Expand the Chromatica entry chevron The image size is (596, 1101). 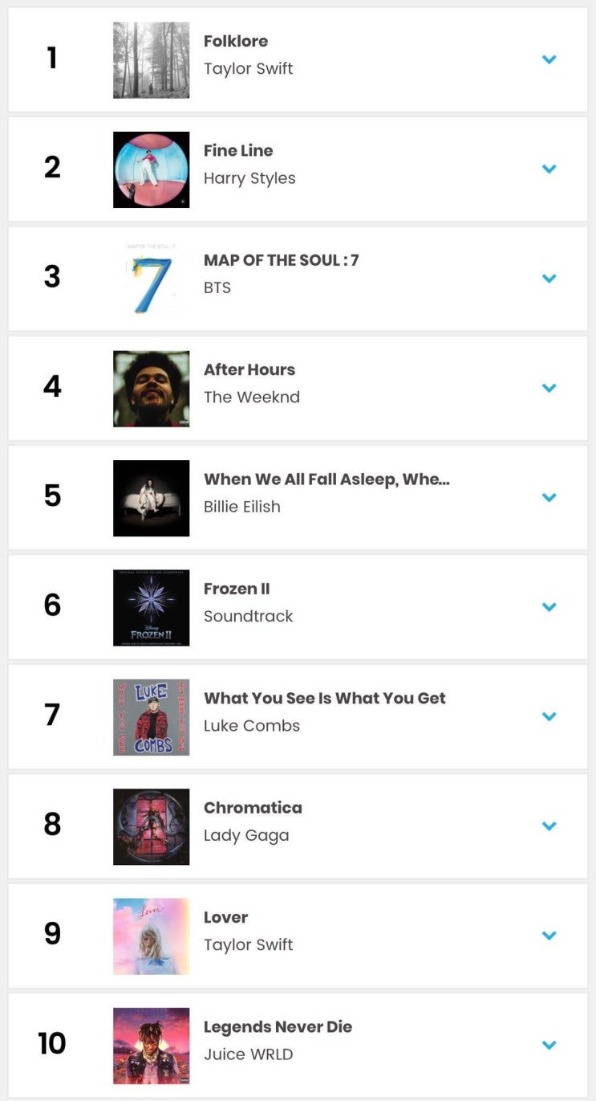[x=549, y=826]
